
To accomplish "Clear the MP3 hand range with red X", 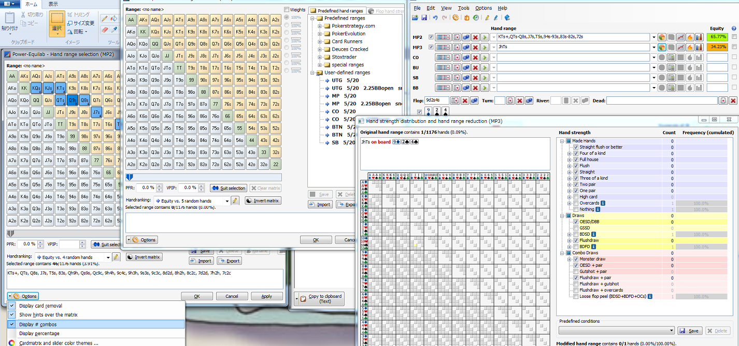I will (x=475, y=47).
